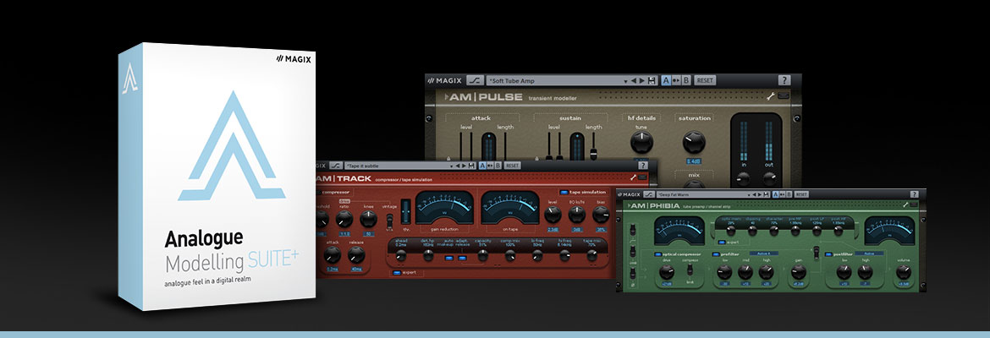Save preset in AM Phibia toolbar
The image size is (990, 338).
[x=767, y=194]
